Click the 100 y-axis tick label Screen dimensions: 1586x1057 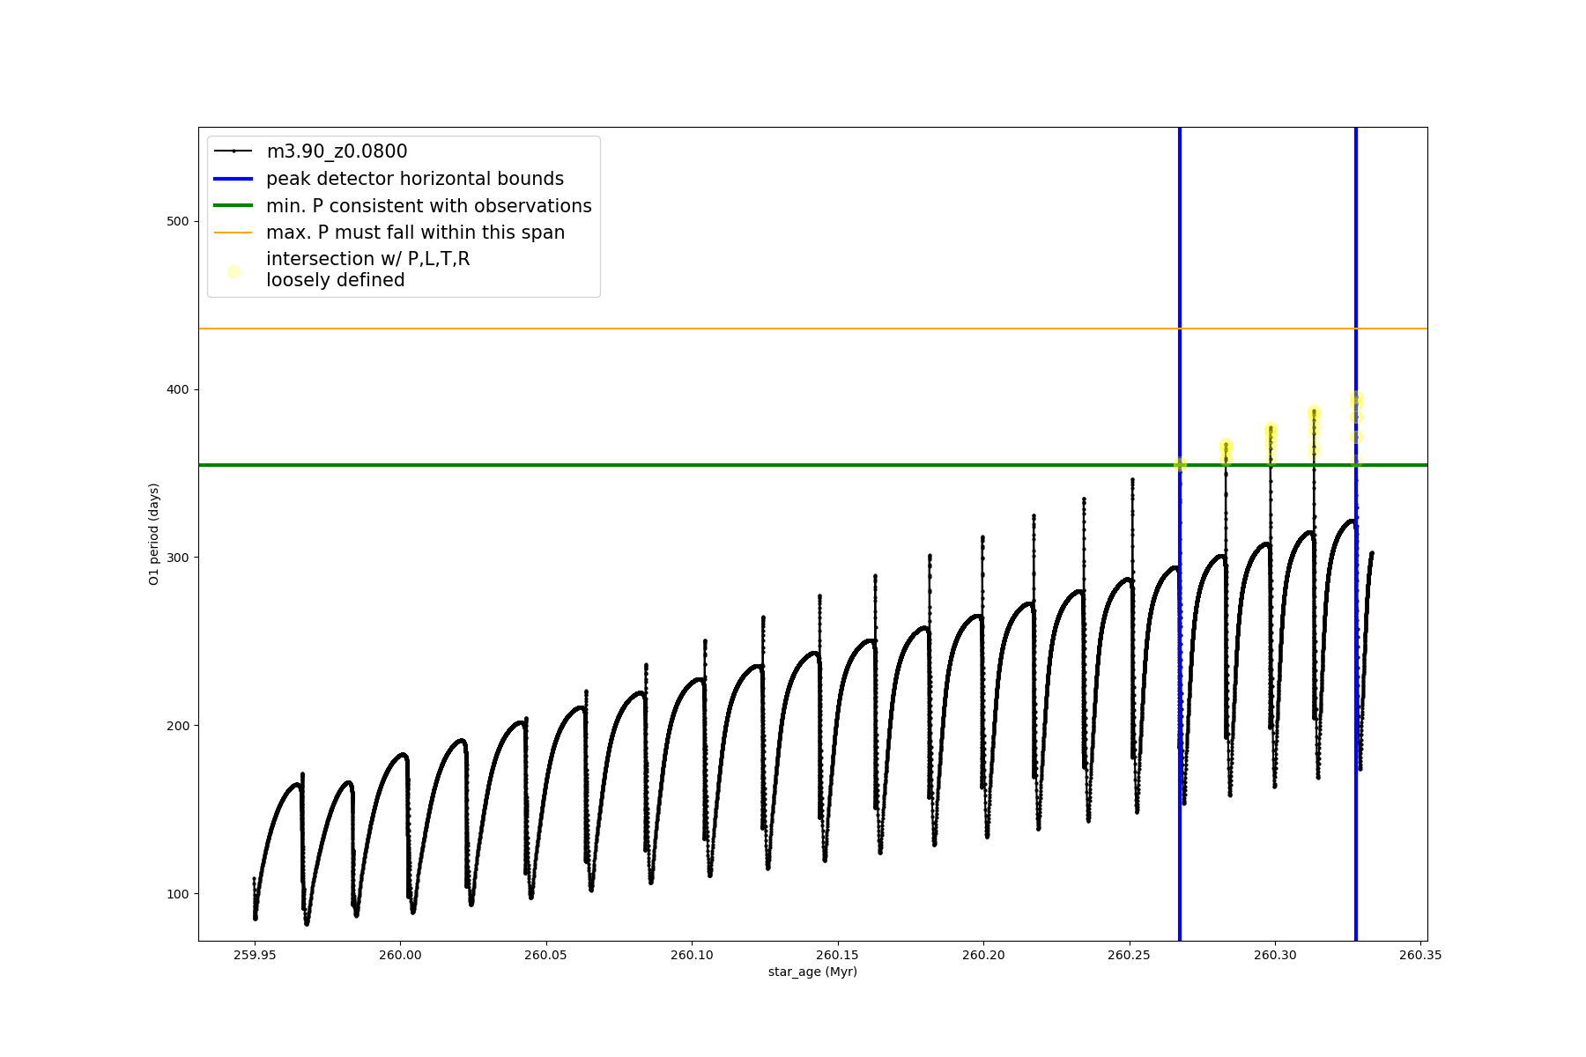click(x=177, y=894)
